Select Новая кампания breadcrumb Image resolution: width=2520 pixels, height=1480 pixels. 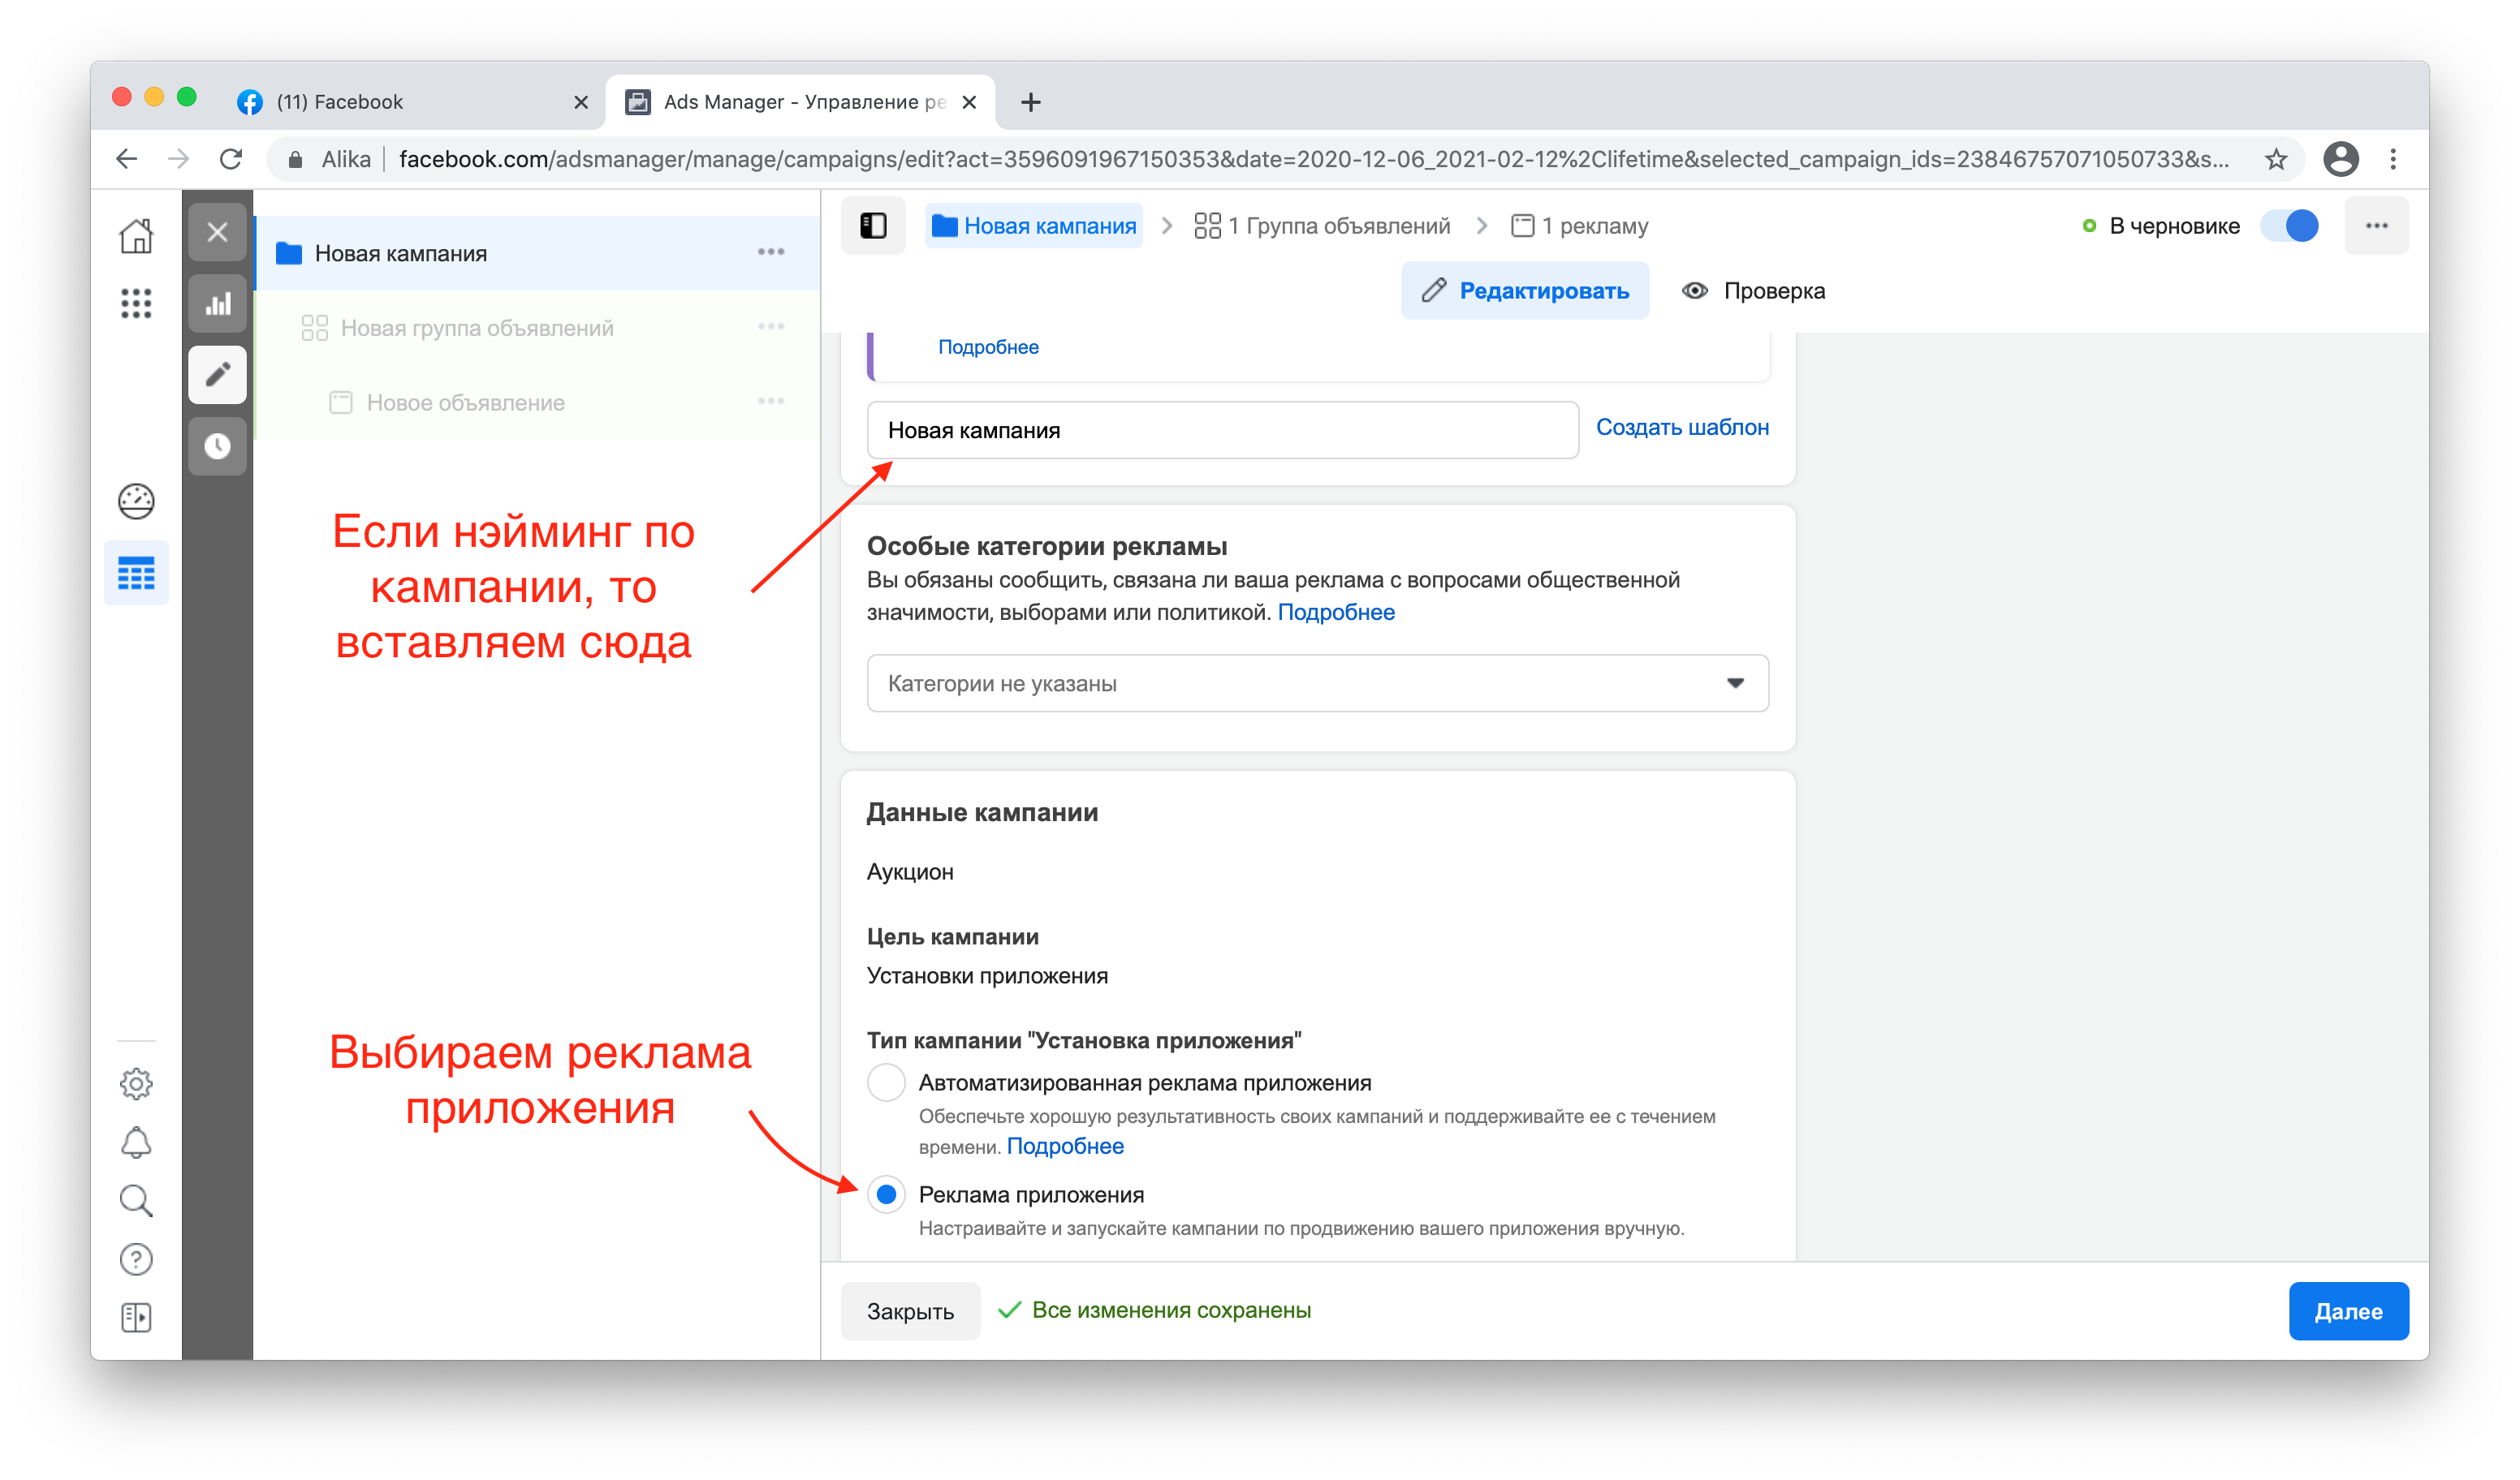[1034, 226]
